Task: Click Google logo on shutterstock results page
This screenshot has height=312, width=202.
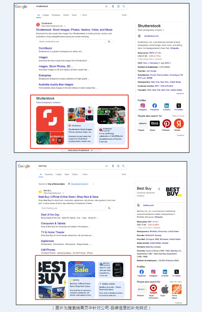Action: tap(21, 7)
